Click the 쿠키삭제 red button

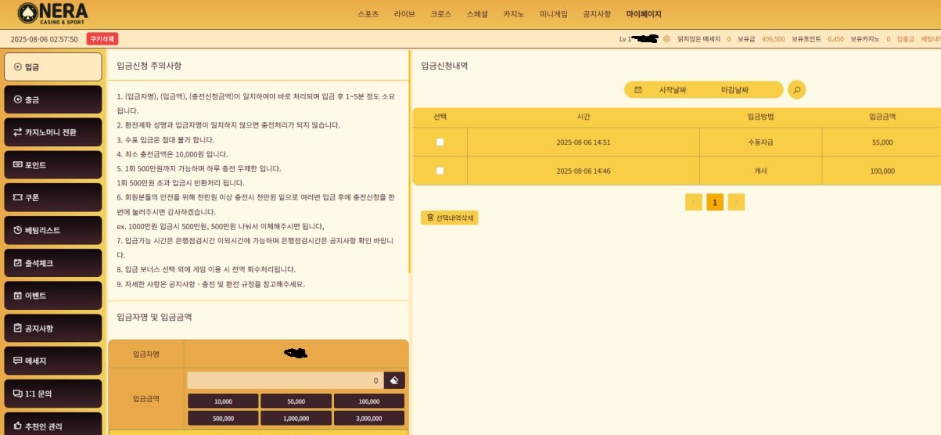[x=102, y=38]
